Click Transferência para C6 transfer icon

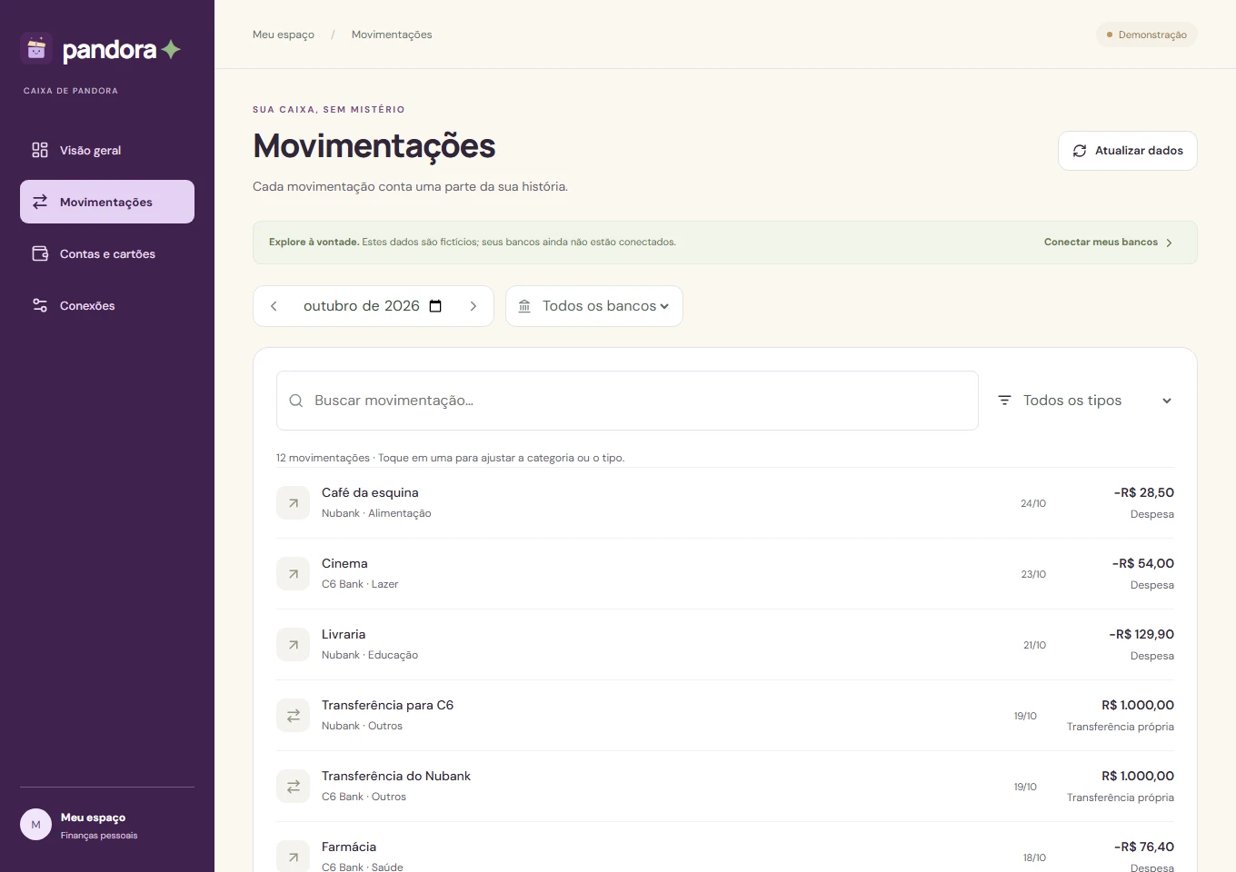point(293,716)
